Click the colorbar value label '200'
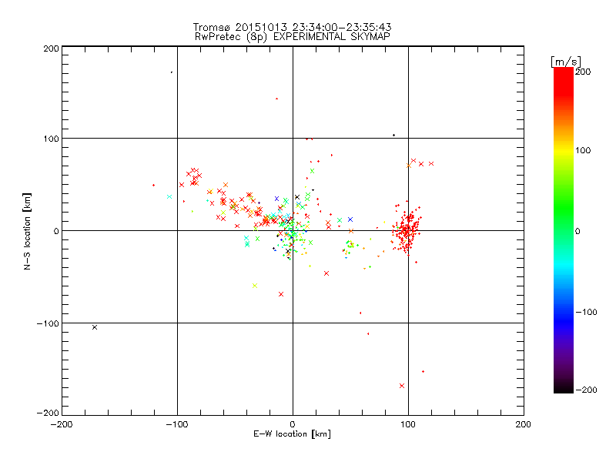Image resolution: width=616 pixels, height=462 pixels. 583,72
